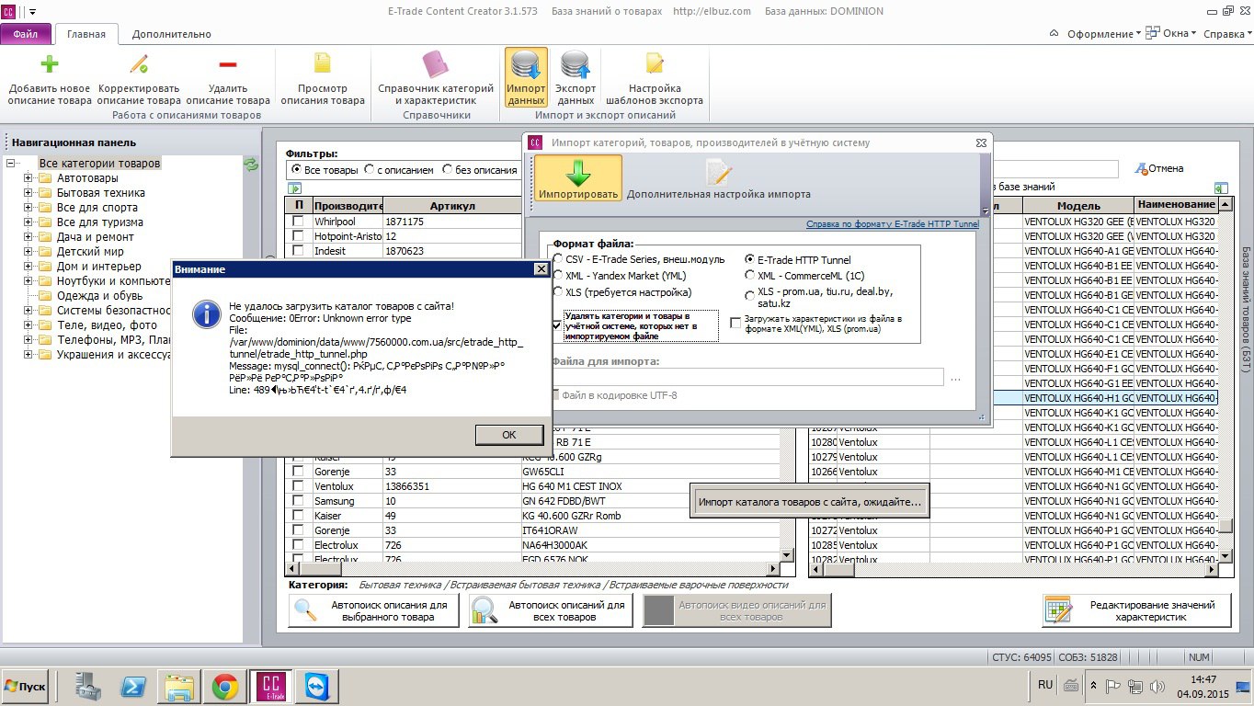This screenshot has width=1254, height=706.
Task: Click Файла для импорта path field
Action: [x=747, y=377]
